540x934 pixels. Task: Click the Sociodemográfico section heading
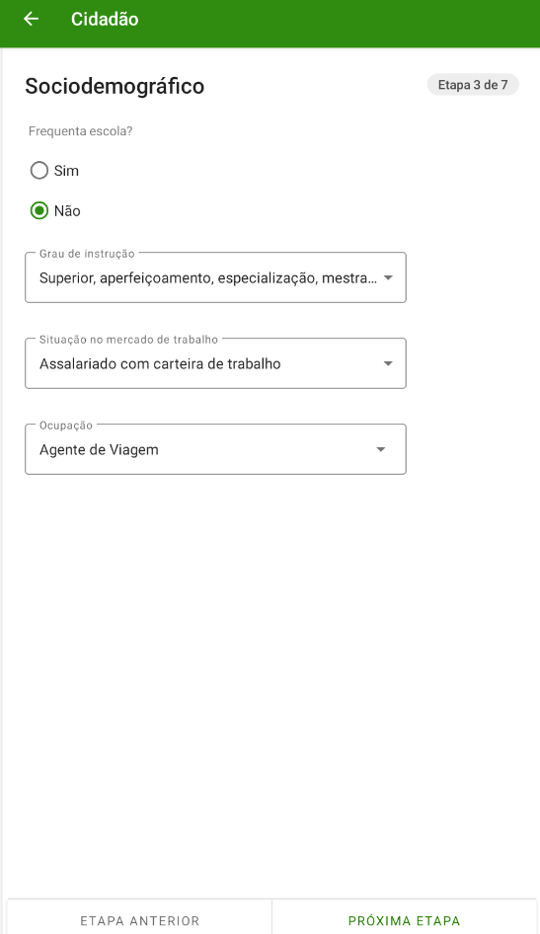click(x=115, y=86)
